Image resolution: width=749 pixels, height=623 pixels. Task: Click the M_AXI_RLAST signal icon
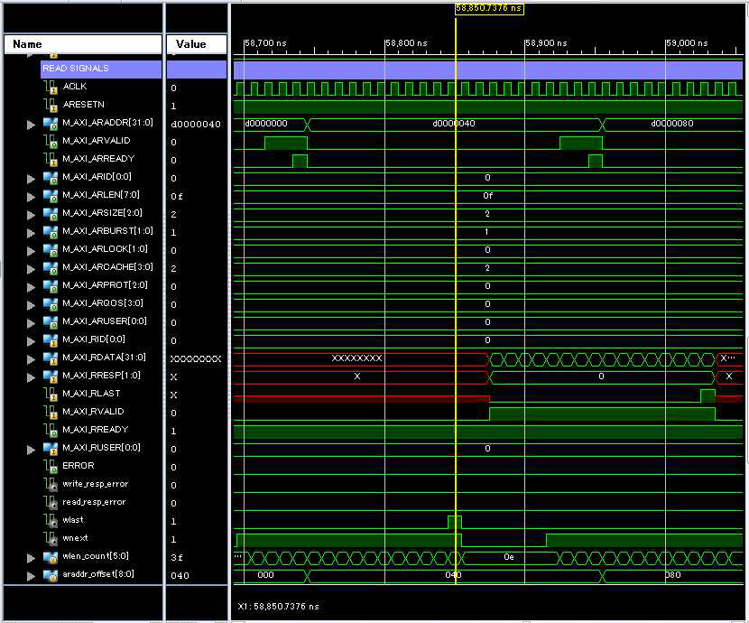pyautogui.click(x=51, y=394)
